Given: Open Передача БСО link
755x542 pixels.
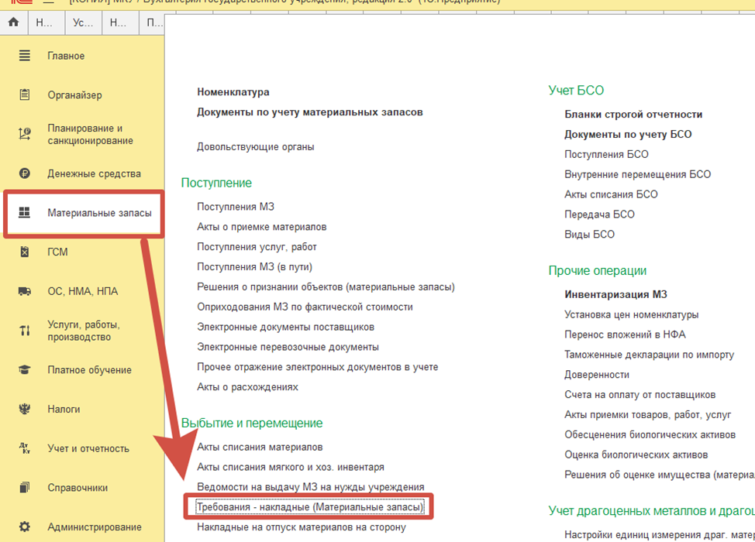Looking at the screenshot, I should [599, 214].
